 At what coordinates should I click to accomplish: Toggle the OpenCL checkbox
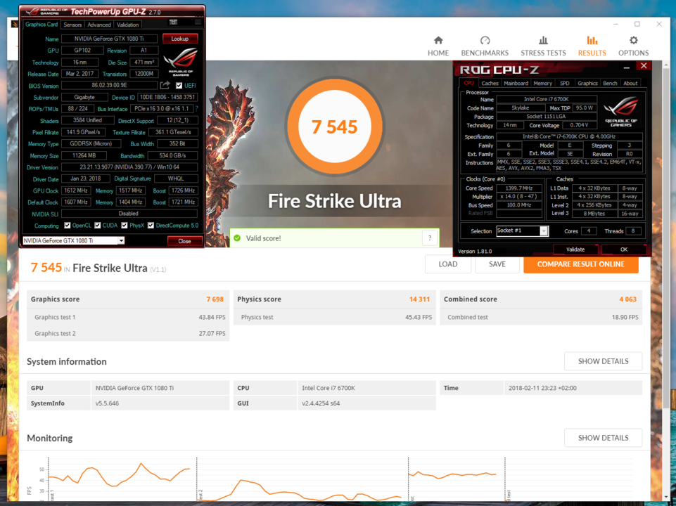click(68, 225)
